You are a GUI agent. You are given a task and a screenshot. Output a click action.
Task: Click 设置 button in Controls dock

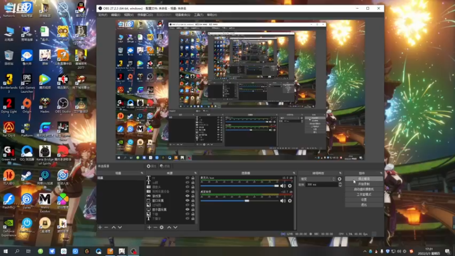(364, 200)
